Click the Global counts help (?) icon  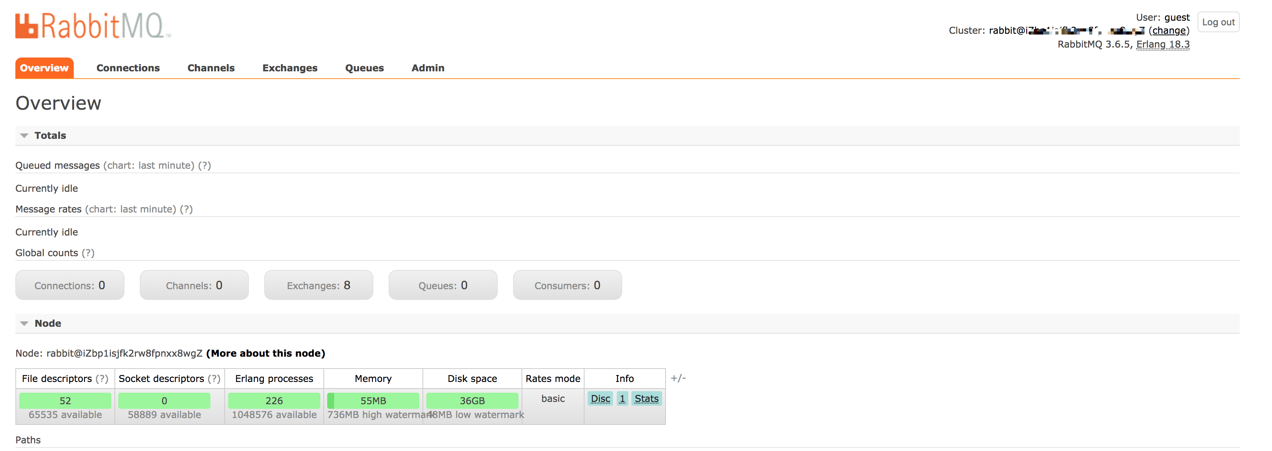pos(88,253)
